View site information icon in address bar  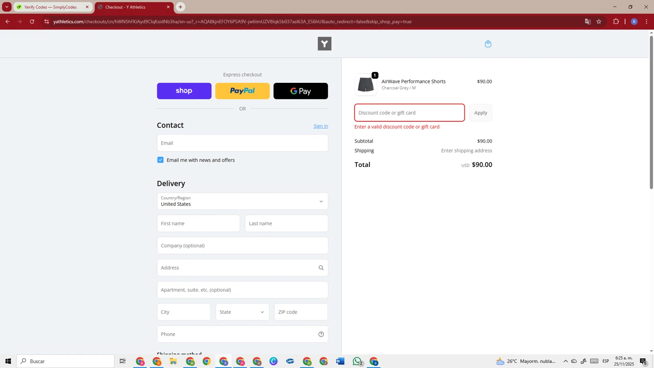47,21
